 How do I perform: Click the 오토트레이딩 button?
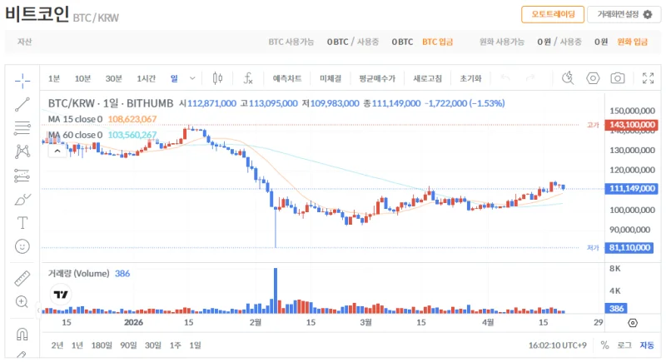(x=553, y=14)
